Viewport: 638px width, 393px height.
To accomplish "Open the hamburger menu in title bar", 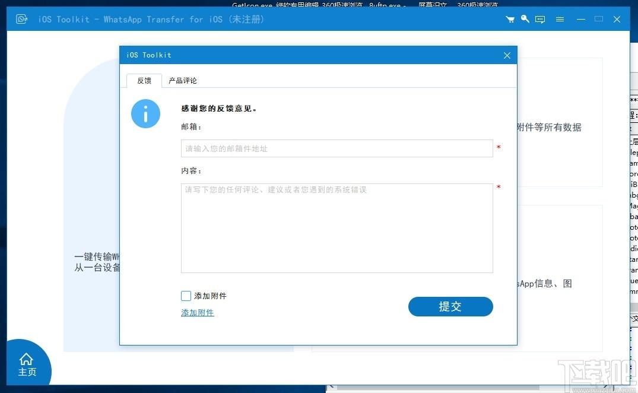I will 560,19.
